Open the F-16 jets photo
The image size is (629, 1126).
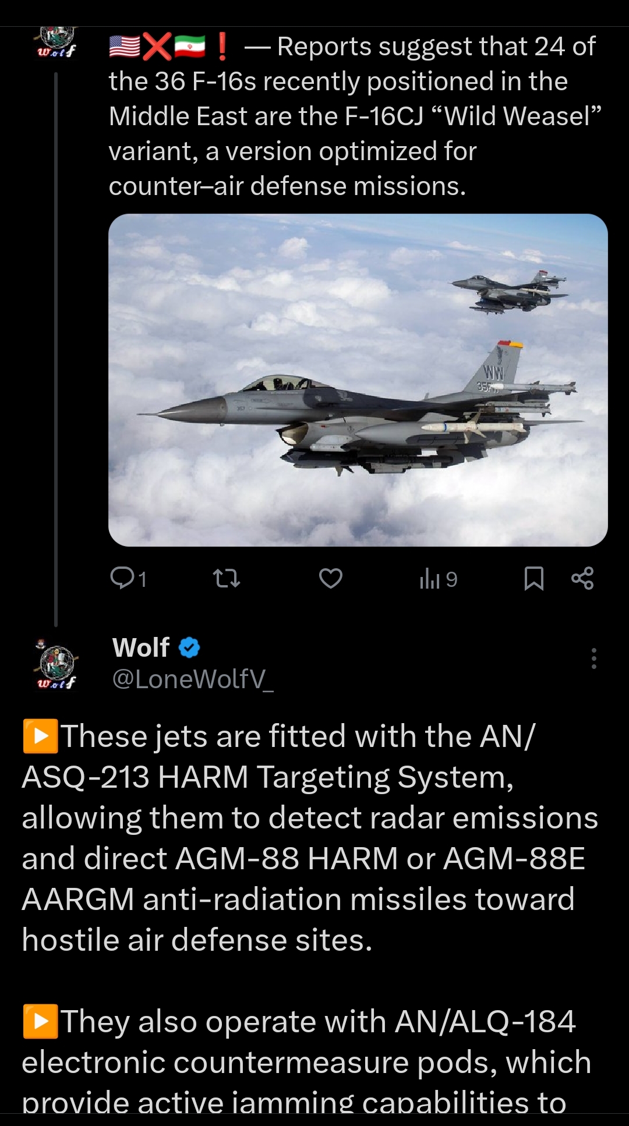[x=358, y=380]
